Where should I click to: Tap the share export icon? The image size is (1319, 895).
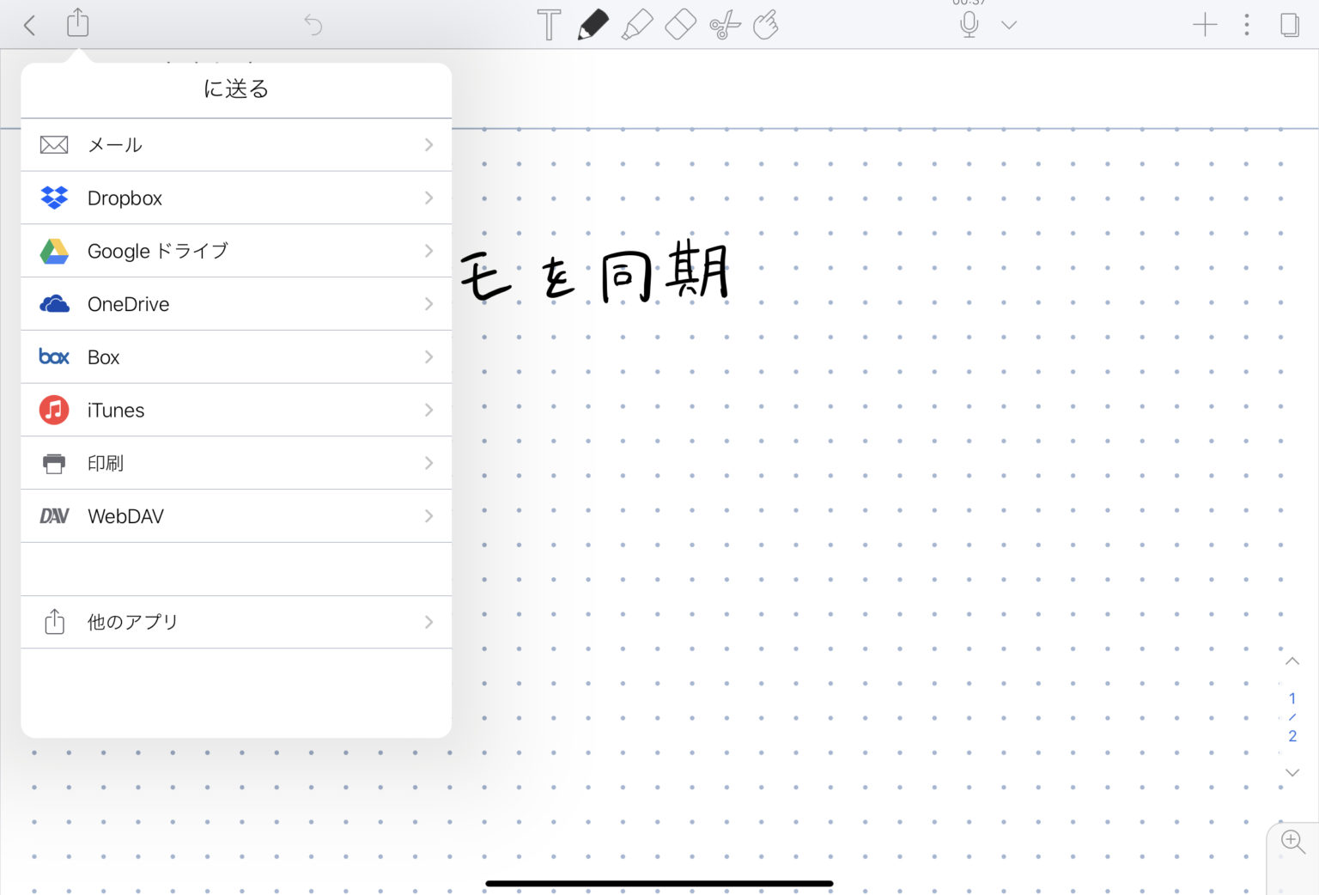coord(78,23)
